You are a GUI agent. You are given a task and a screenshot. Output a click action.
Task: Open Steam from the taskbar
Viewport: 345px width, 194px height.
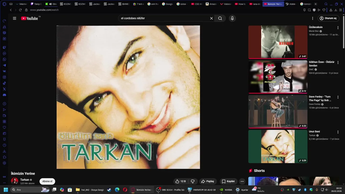tap(109, 190)
